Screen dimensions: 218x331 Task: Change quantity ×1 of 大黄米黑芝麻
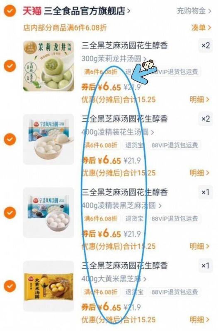(205, 266)
